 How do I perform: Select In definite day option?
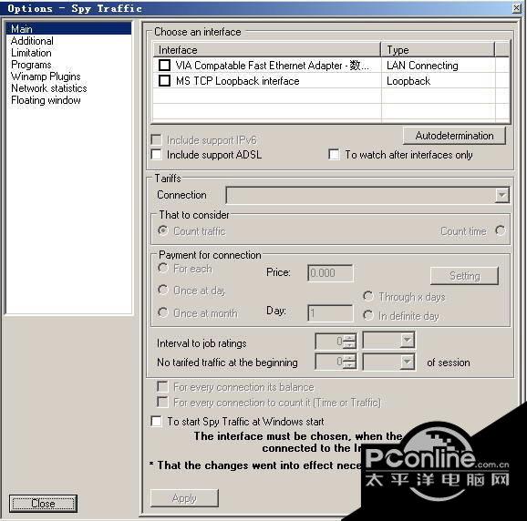point(368,315)
